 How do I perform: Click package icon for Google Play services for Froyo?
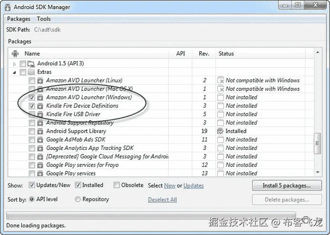(40, 165)
